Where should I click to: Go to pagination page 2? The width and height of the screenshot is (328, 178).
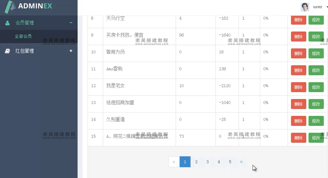point(196,162)
